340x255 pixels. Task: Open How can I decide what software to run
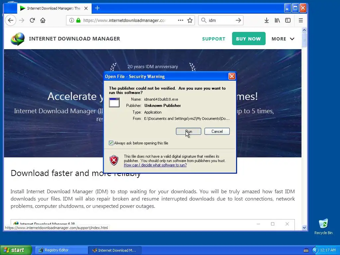(x=155, y=165)
